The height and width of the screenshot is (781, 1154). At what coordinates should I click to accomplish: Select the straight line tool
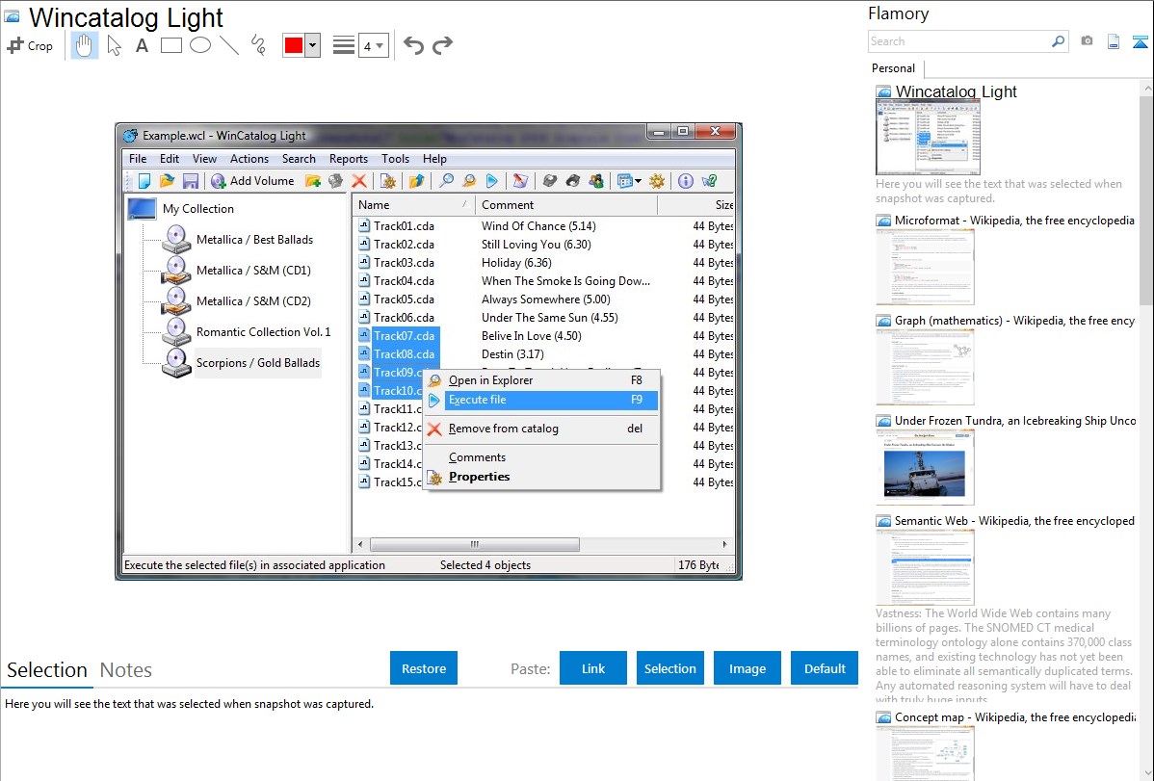coord(229,45)
